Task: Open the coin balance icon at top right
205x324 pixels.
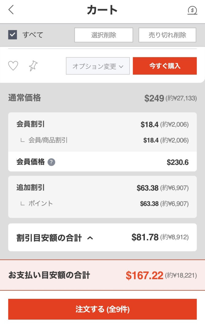Action: [x=192, y=10]
